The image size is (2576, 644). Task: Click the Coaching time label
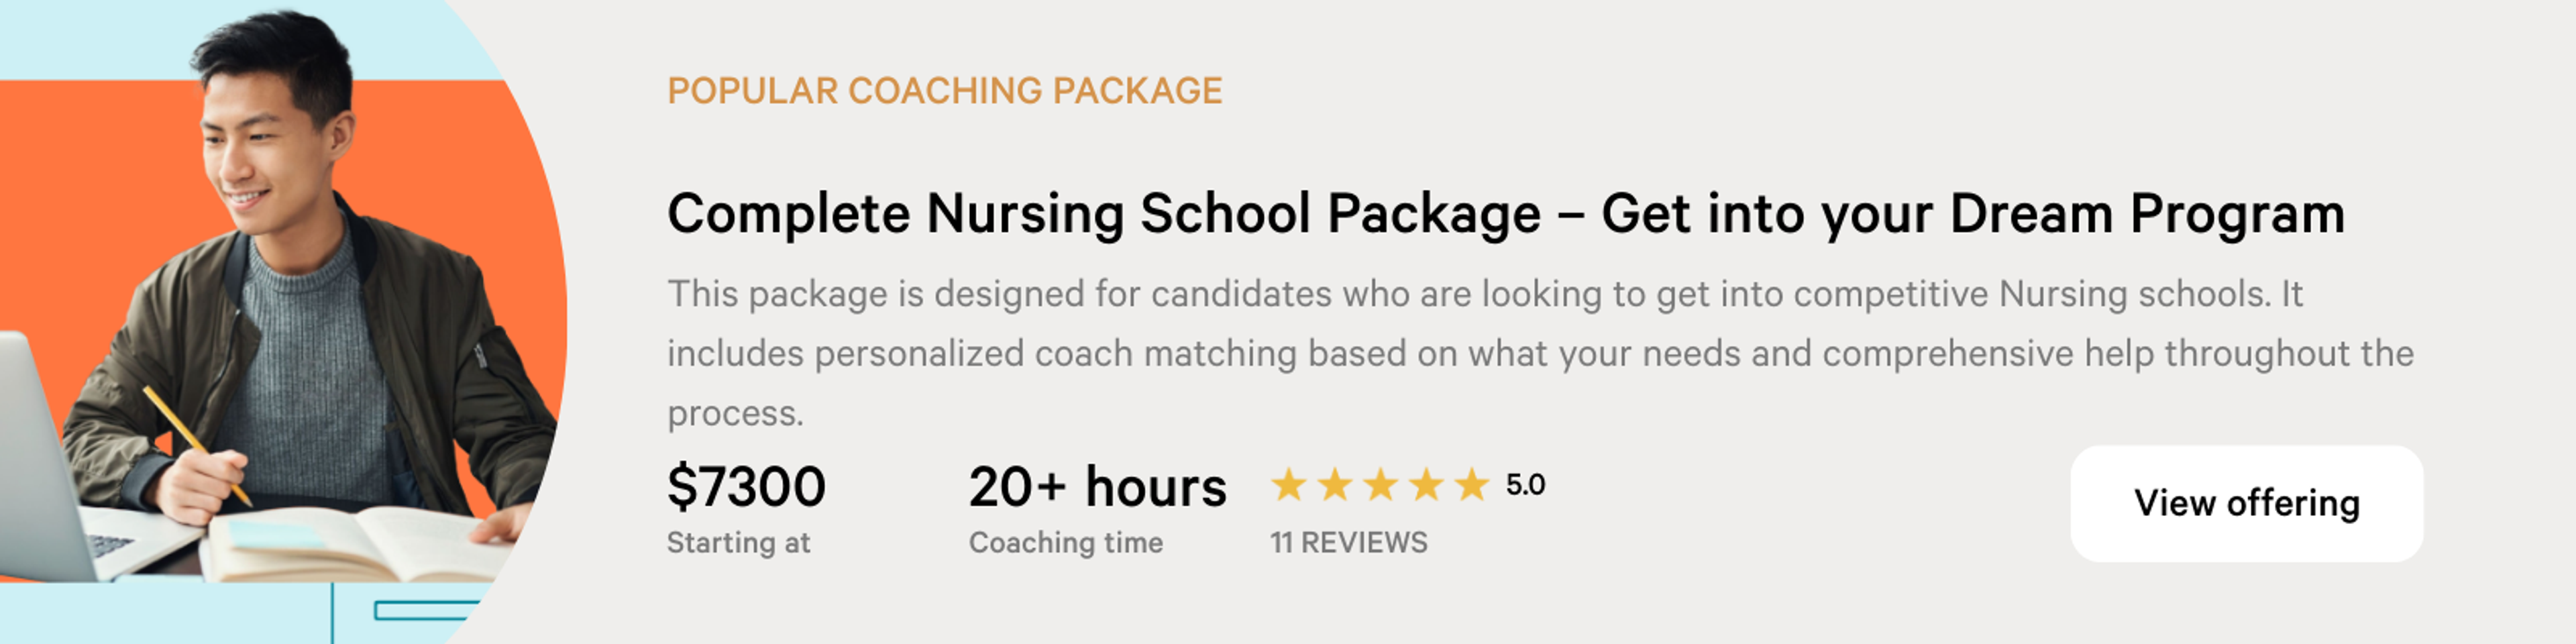click(x=1065, y=542)
